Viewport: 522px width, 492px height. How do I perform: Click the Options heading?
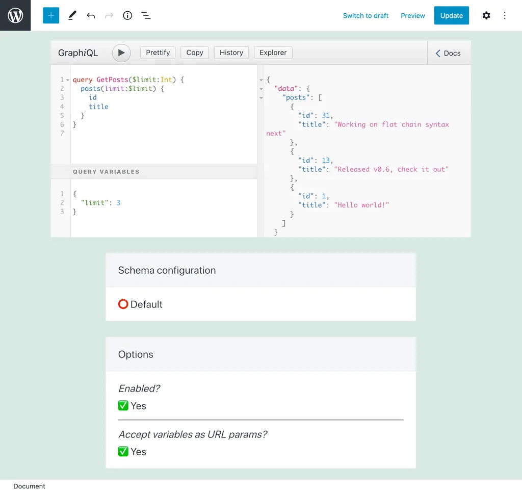(x=136, y=354)
